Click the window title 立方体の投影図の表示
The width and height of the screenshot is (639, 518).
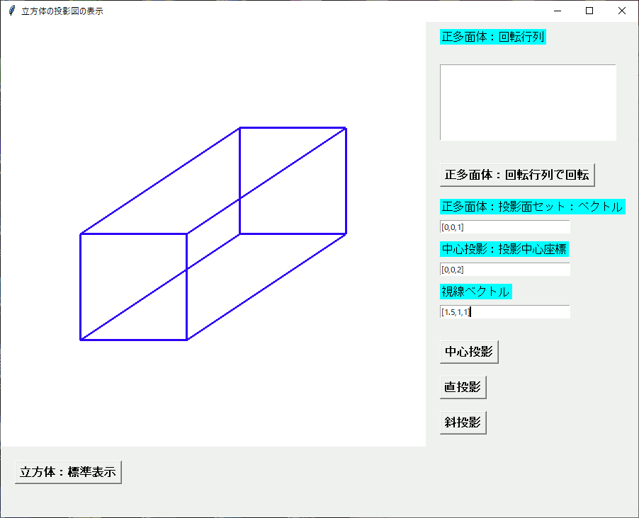[62, 11]
